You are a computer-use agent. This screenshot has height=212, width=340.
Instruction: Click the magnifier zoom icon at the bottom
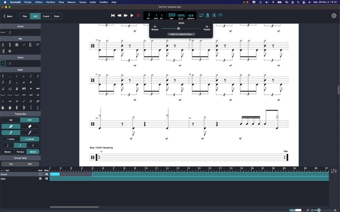(307, 210)
